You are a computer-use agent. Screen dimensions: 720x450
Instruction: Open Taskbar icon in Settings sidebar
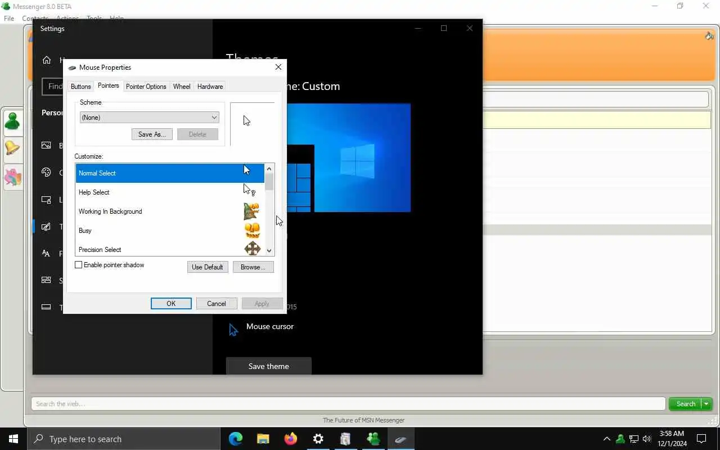click(x=47, y=307)
